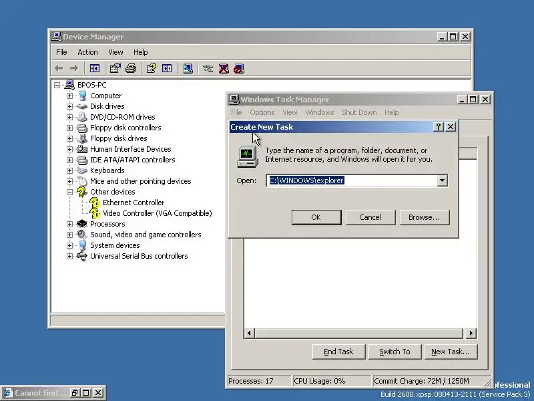Click the ? help button in Create New Task
Image resolution: width=534 pixels, height=401 pixels.
pos(439,127)
